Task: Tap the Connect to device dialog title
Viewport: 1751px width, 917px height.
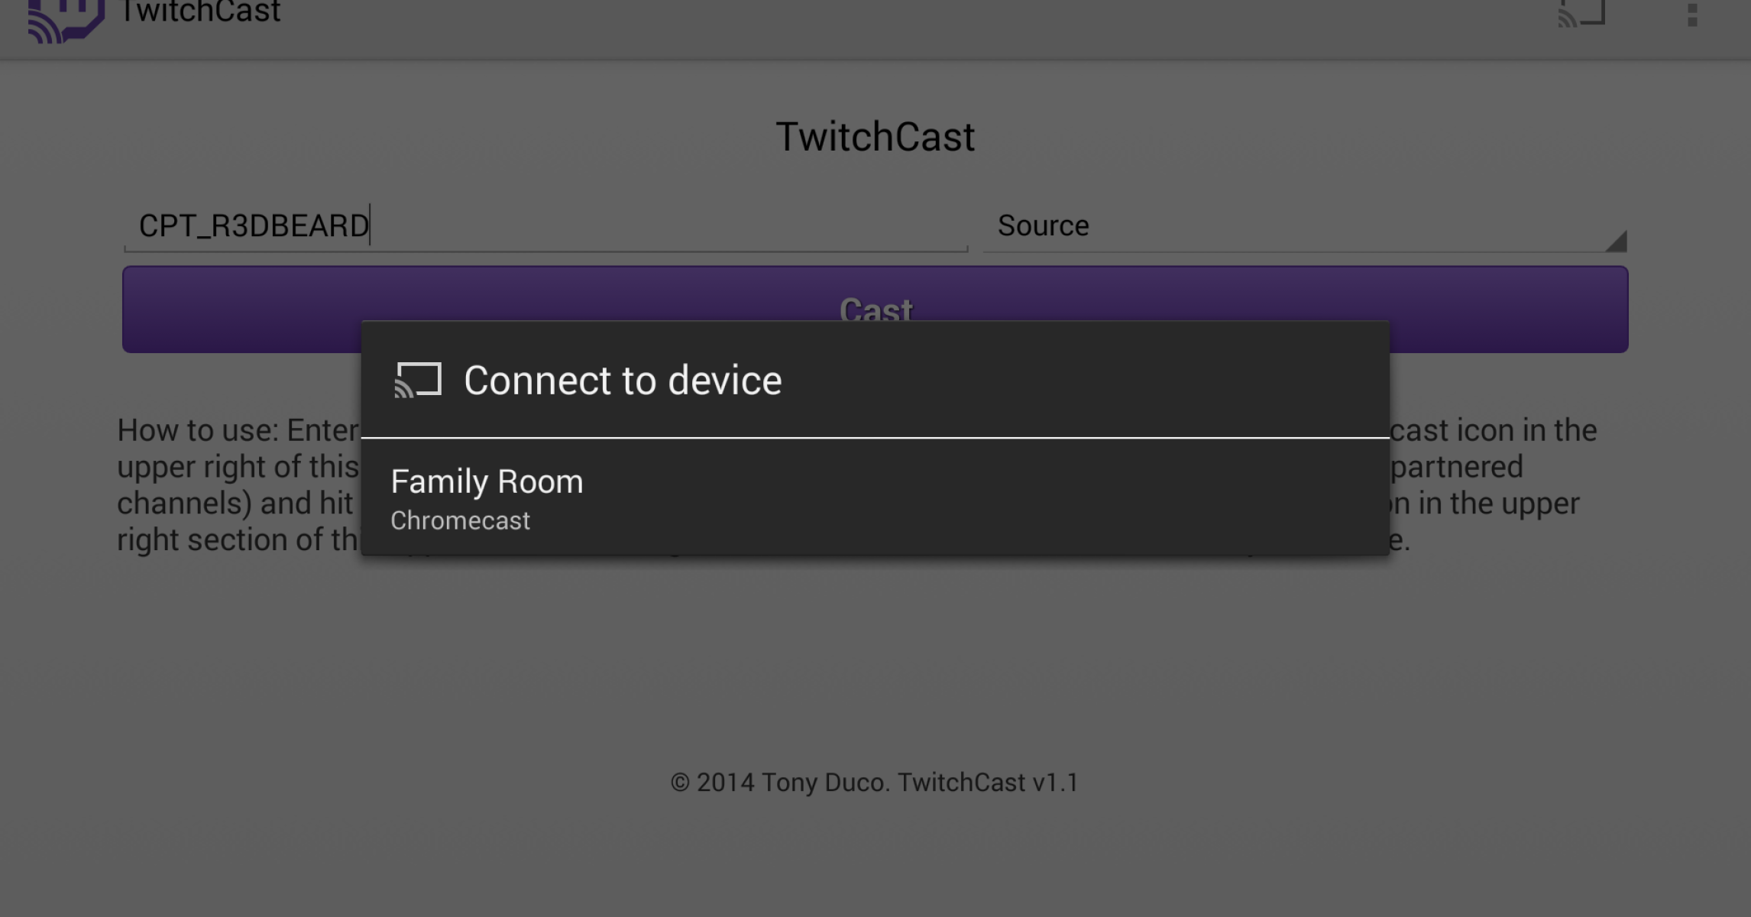Action: pos(623,381)
